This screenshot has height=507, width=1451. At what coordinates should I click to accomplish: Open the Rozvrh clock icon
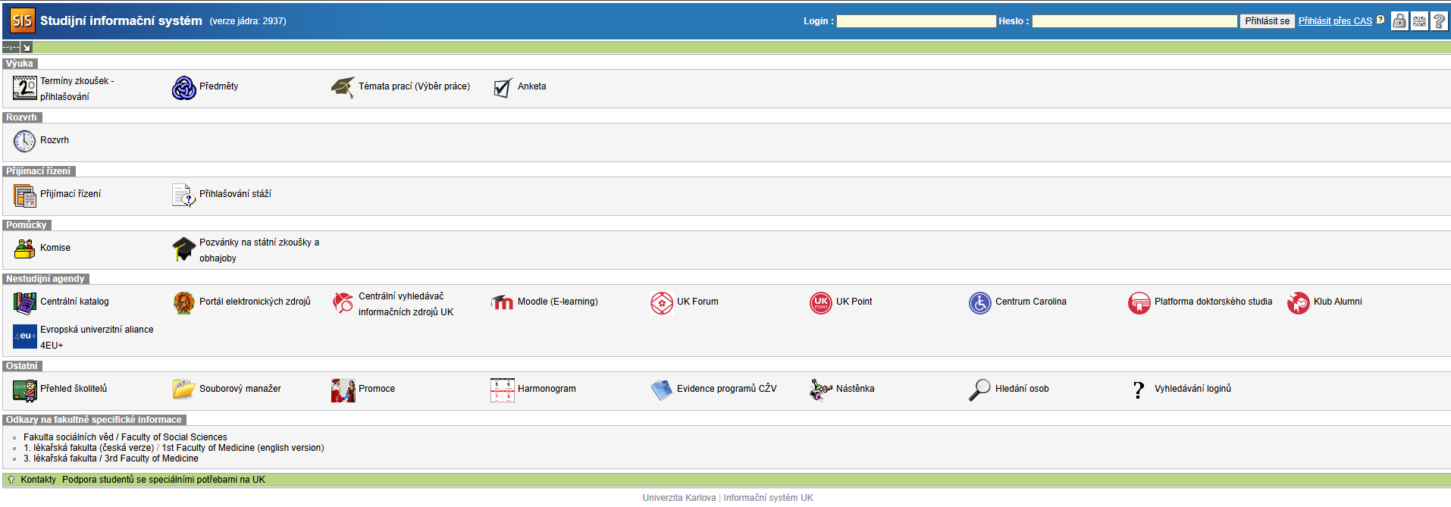pyautogui.click(x=25, y=142)
